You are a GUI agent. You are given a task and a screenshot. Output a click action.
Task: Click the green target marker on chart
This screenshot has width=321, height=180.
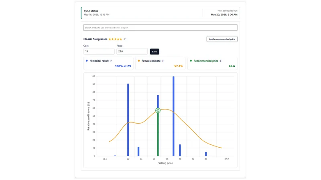coord(158,110)
